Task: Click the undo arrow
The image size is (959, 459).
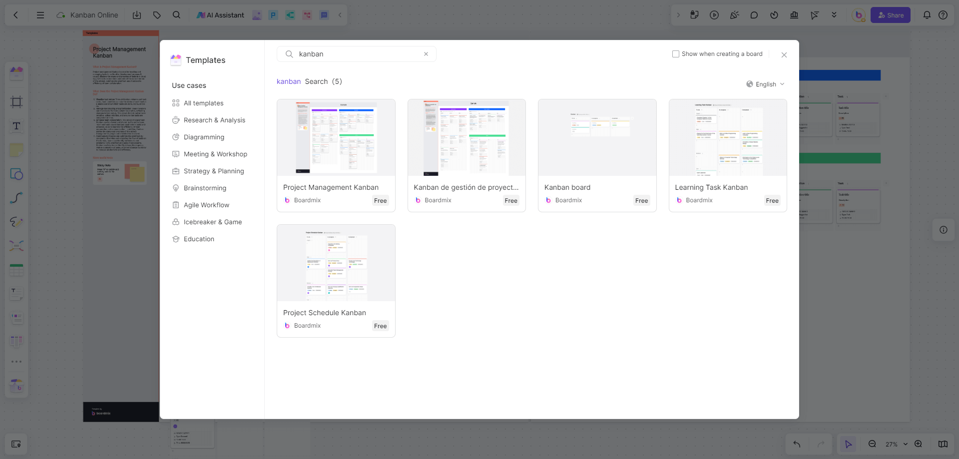Action: pos(797,444)
